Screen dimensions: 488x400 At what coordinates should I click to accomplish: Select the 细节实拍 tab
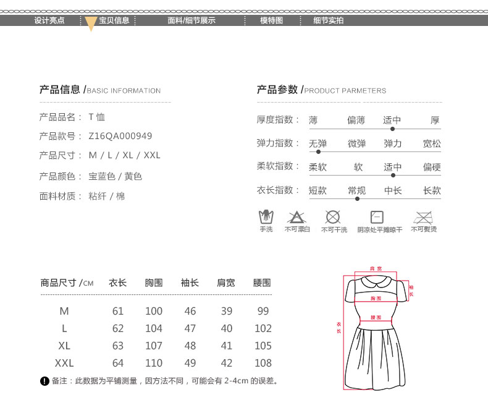[328, 20]
